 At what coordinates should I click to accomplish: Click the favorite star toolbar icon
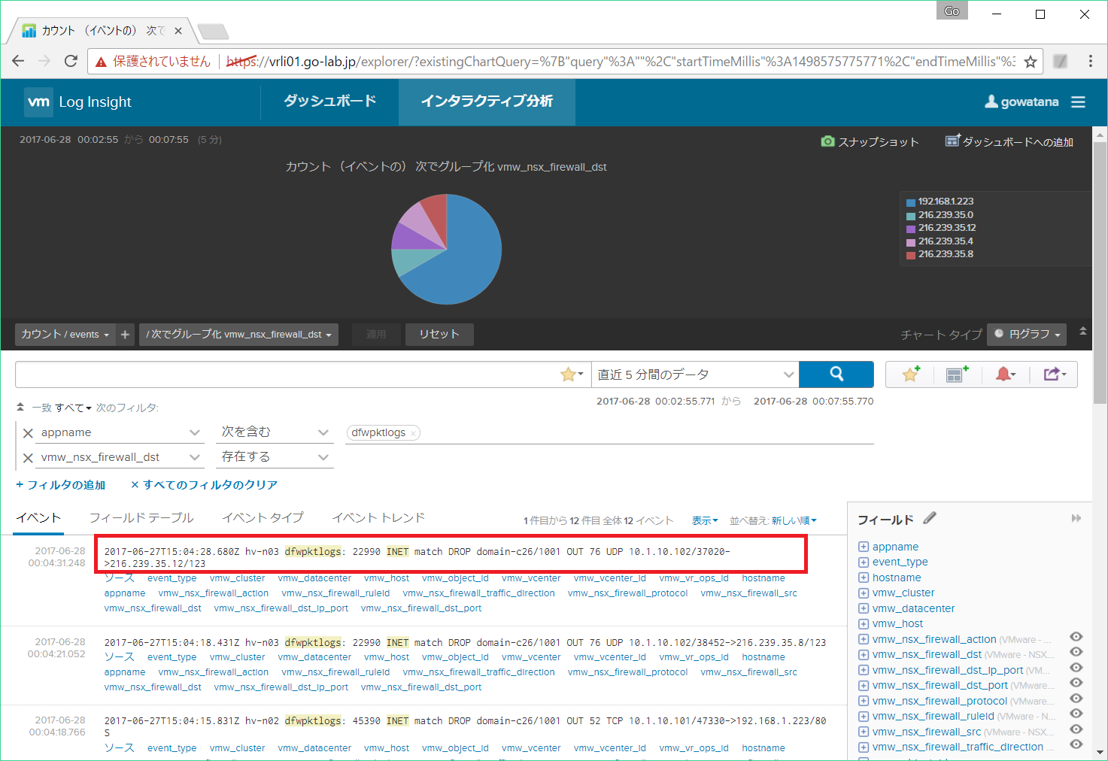tap(911, 374)
